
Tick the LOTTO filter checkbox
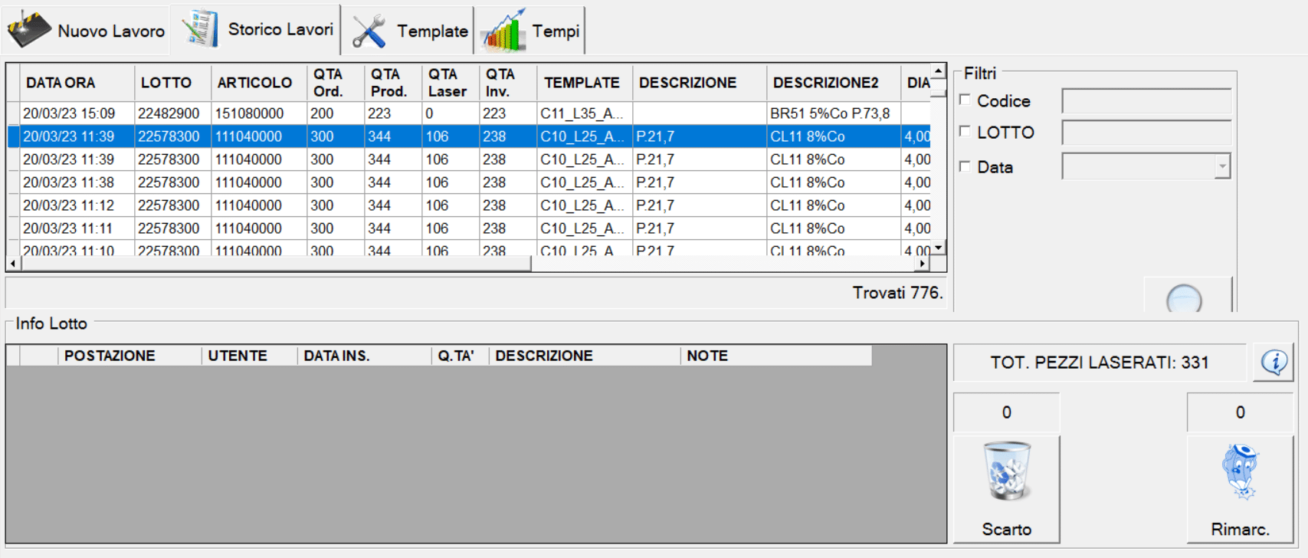[x=965, y=132]
